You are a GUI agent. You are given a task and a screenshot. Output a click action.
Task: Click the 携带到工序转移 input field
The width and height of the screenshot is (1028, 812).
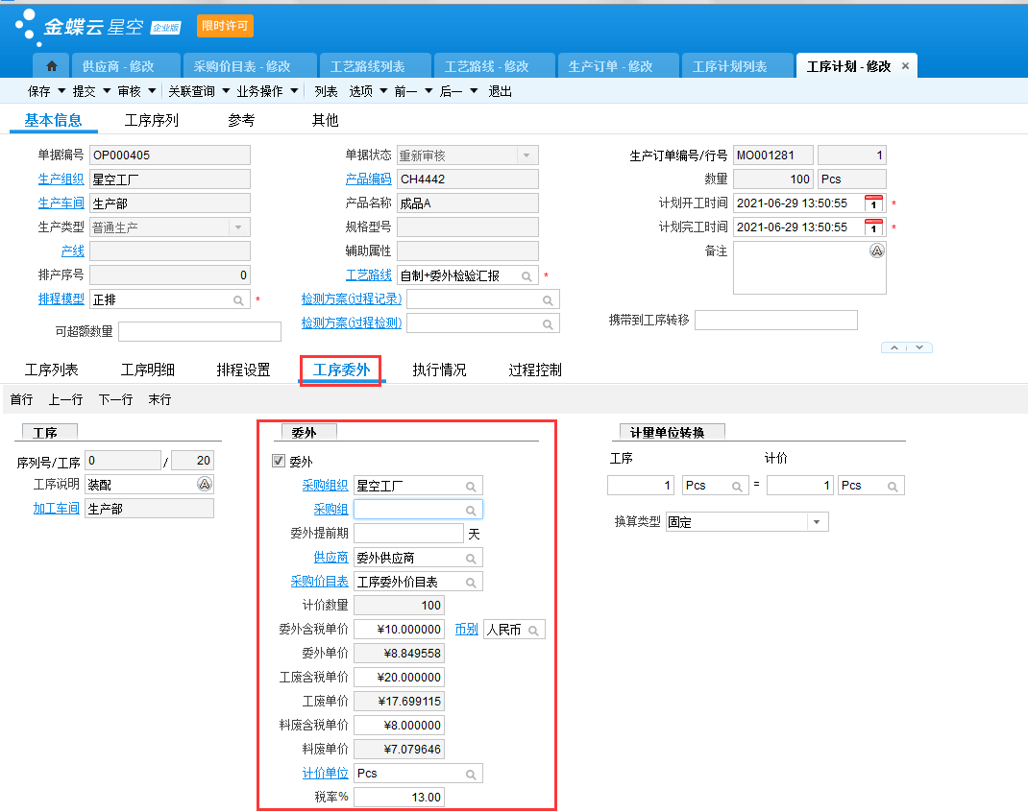coord(776,320)
